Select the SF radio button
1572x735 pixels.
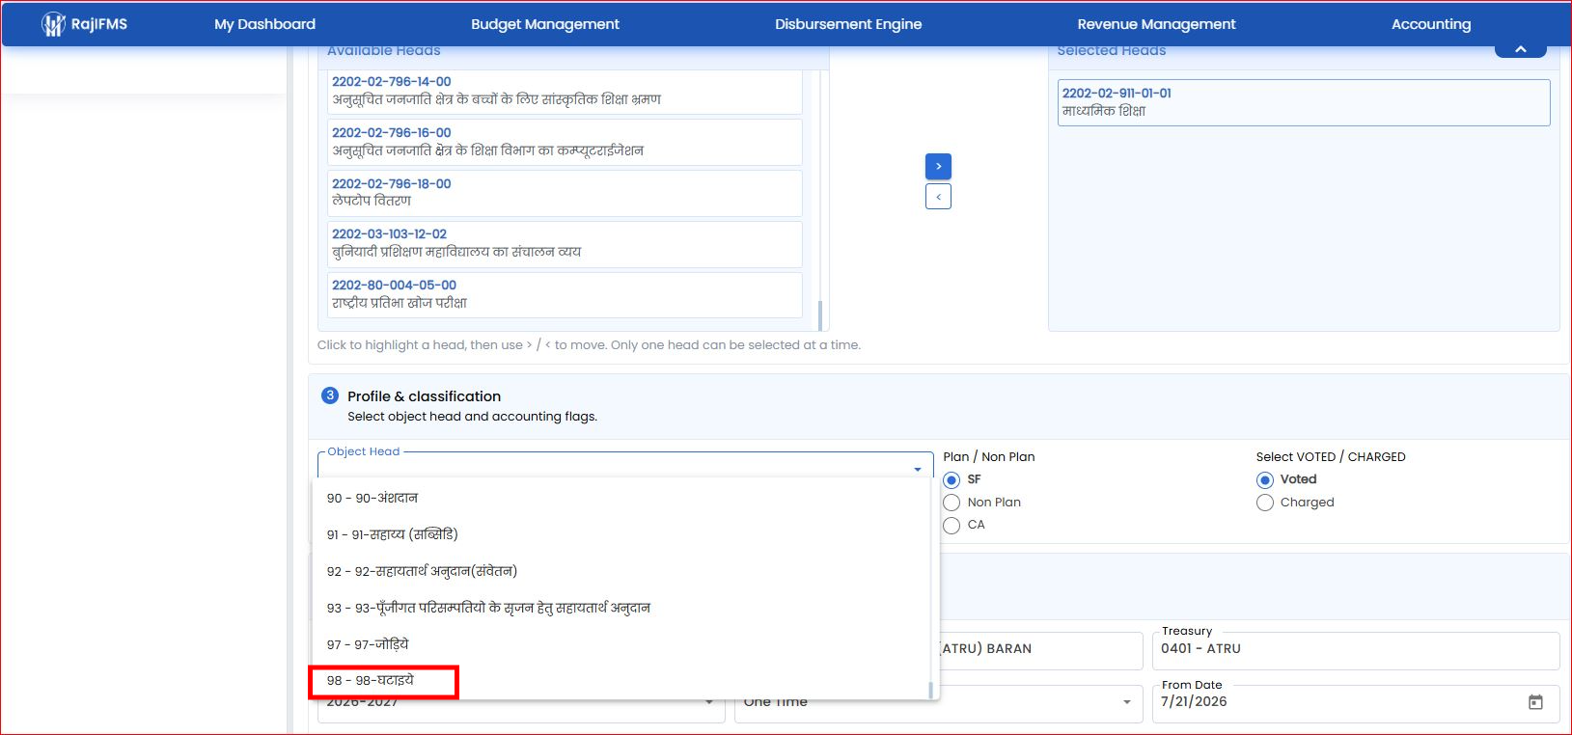(x=951, y=479)
